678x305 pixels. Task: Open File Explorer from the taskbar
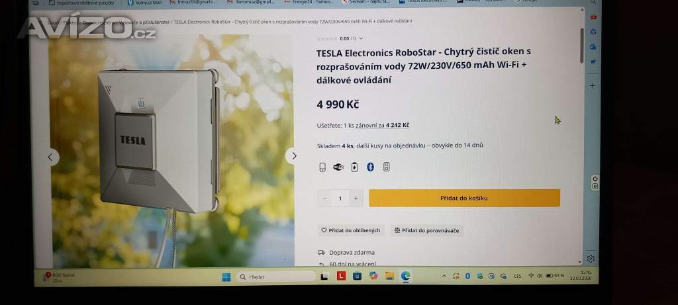pos(389,276)
